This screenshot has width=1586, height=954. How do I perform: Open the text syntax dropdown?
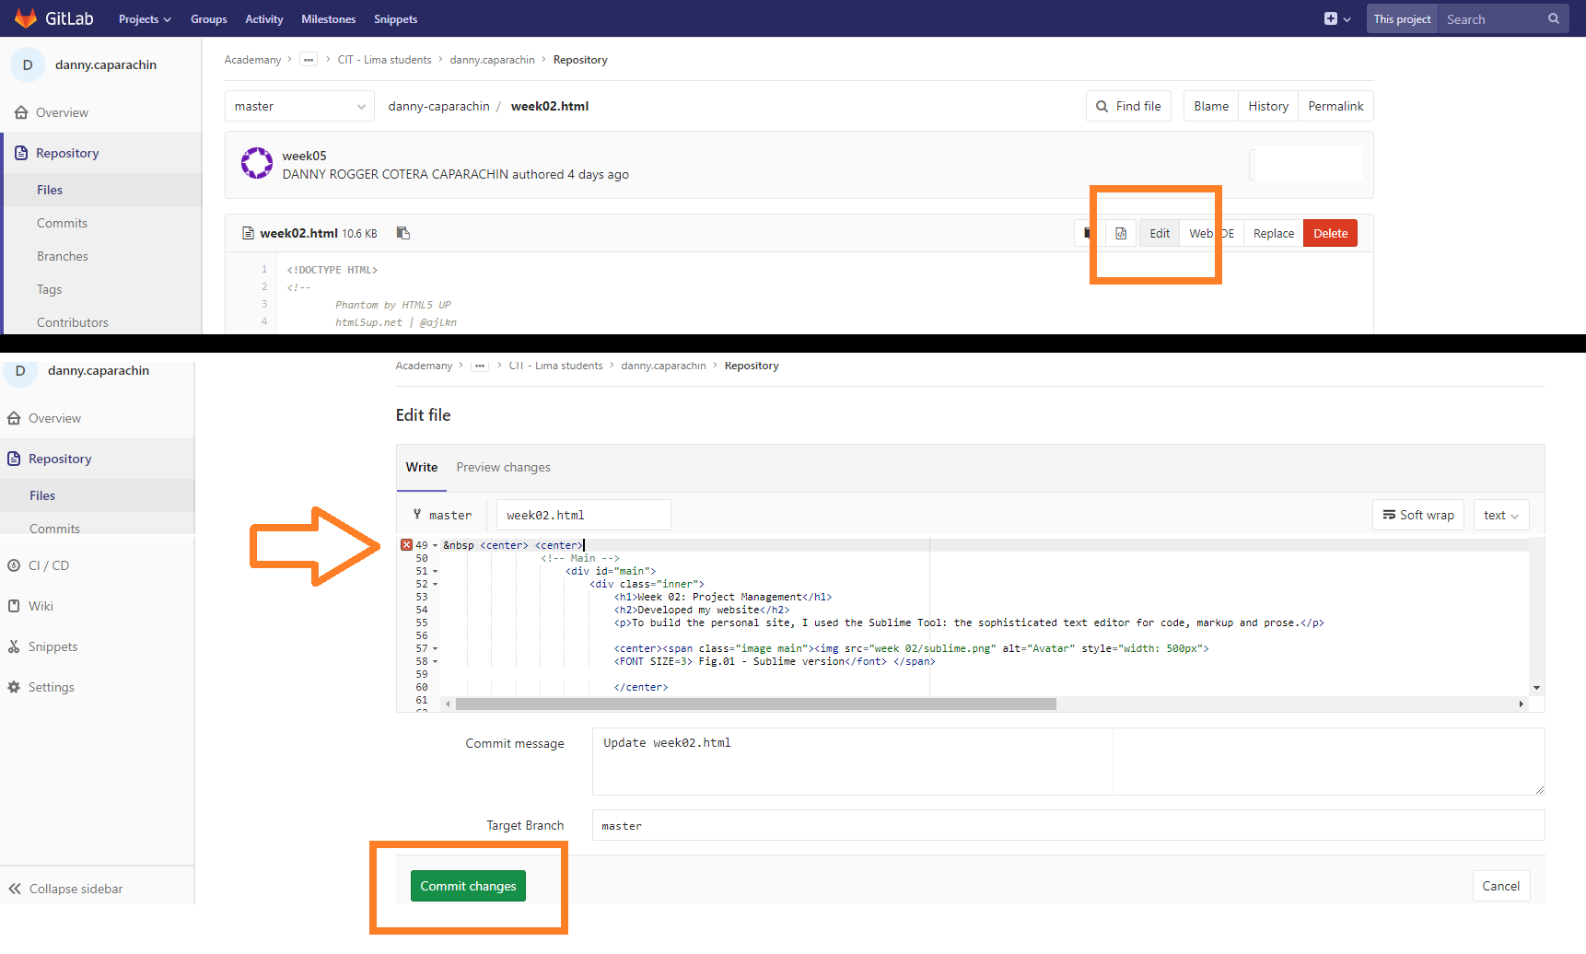click(1501, 515)
